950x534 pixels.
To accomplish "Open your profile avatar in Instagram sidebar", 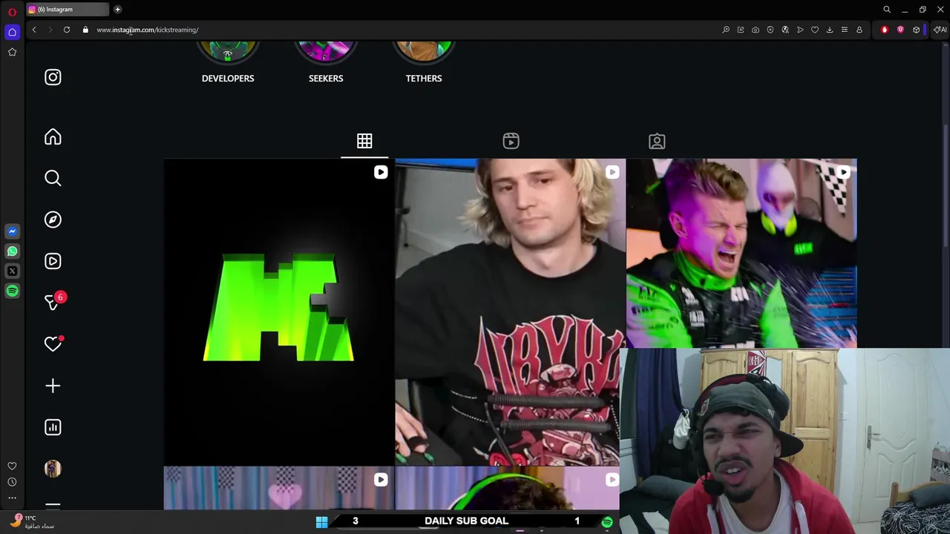I will pyautogui.click(x=53, y=469).
